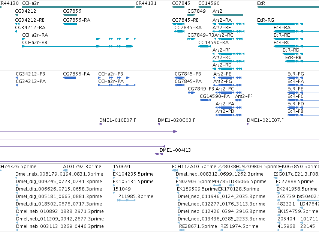
Task: Select the CG34212 gene label
Action: (25, 11)
